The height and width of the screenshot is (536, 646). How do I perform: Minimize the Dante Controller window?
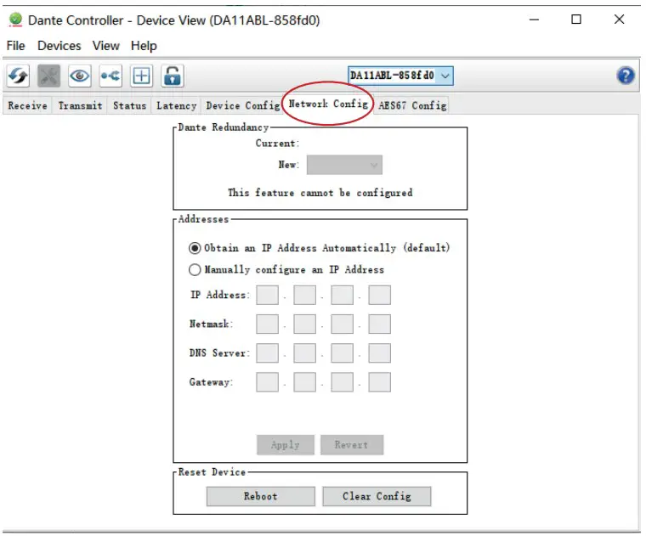[535, 20]
